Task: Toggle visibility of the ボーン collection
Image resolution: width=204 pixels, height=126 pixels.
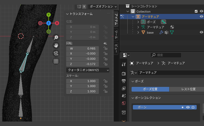Action: (x=188, y=107)
